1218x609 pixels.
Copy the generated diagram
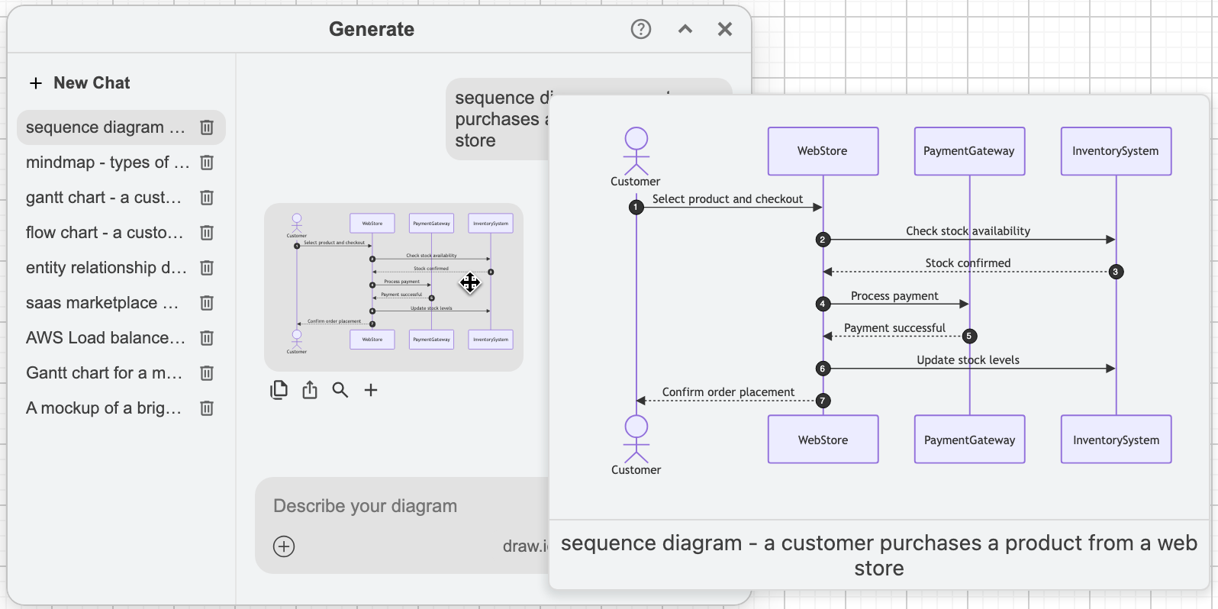click(x=279, y=390)
